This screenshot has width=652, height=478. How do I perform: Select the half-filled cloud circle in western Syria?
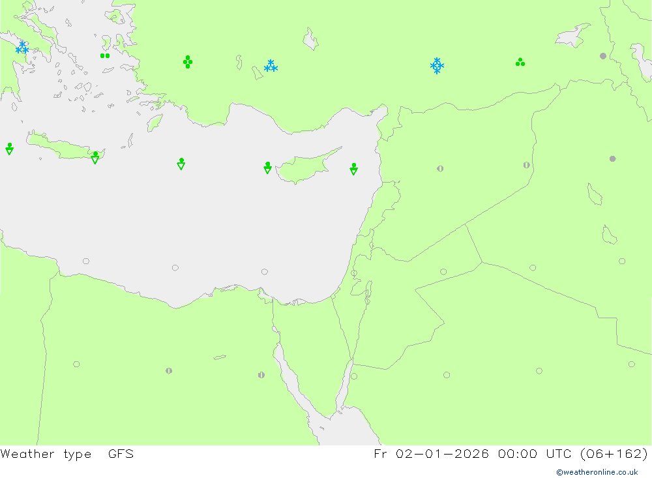click(440, 168)
